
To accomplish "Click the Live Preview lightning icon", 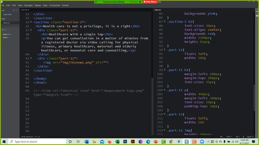I will (x=257, y=12).
